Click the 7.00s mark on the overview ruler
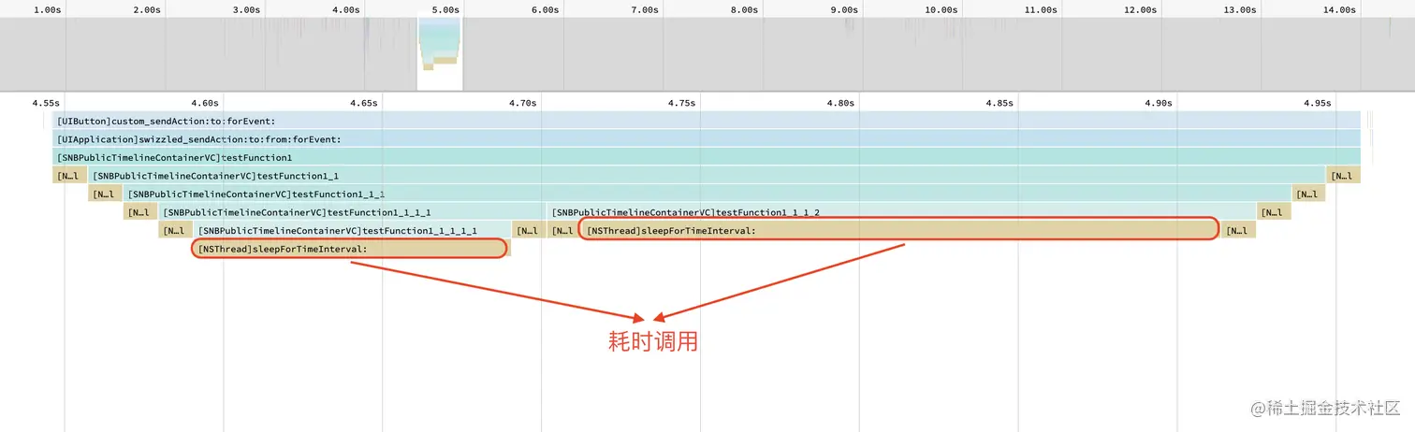This screenshot has height=432, width=1415. [x=645, y=9]
